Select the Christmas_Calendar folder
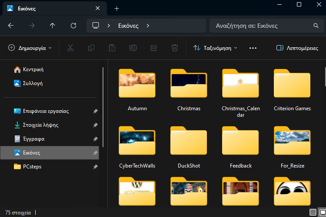326x217 pixels. 240,93
